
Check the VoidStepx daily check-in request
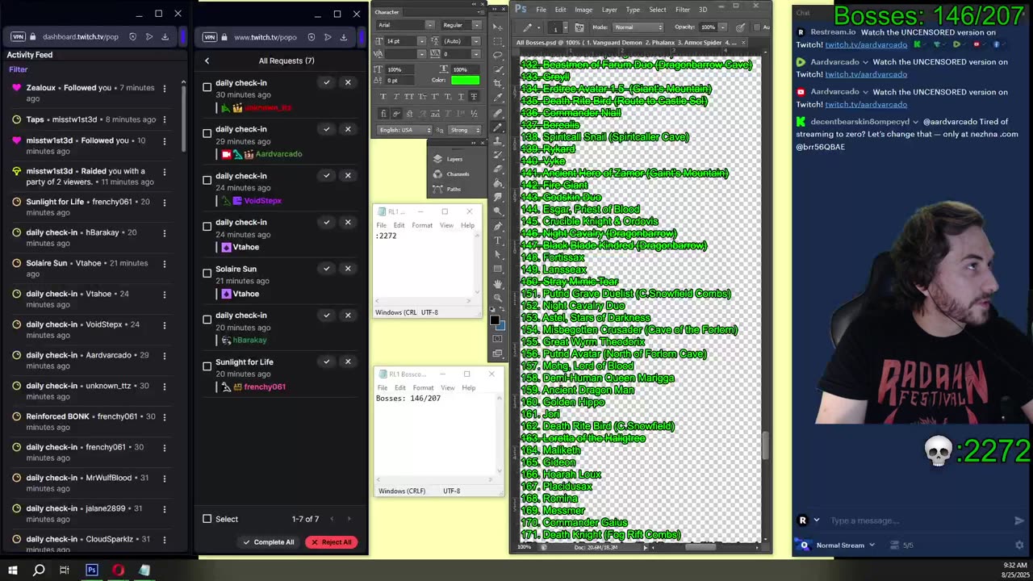click(207, 180)
